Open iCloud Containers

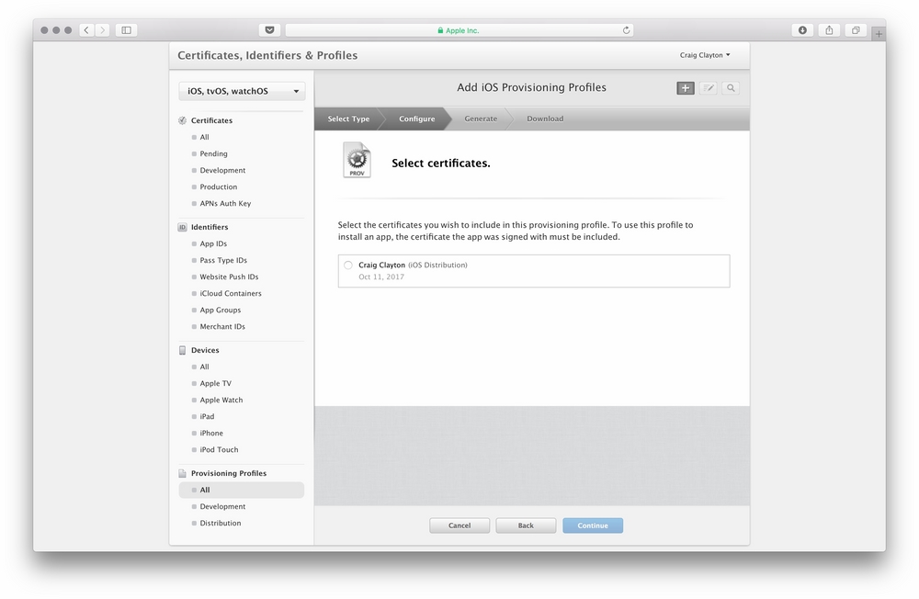[x=231, y=293]
